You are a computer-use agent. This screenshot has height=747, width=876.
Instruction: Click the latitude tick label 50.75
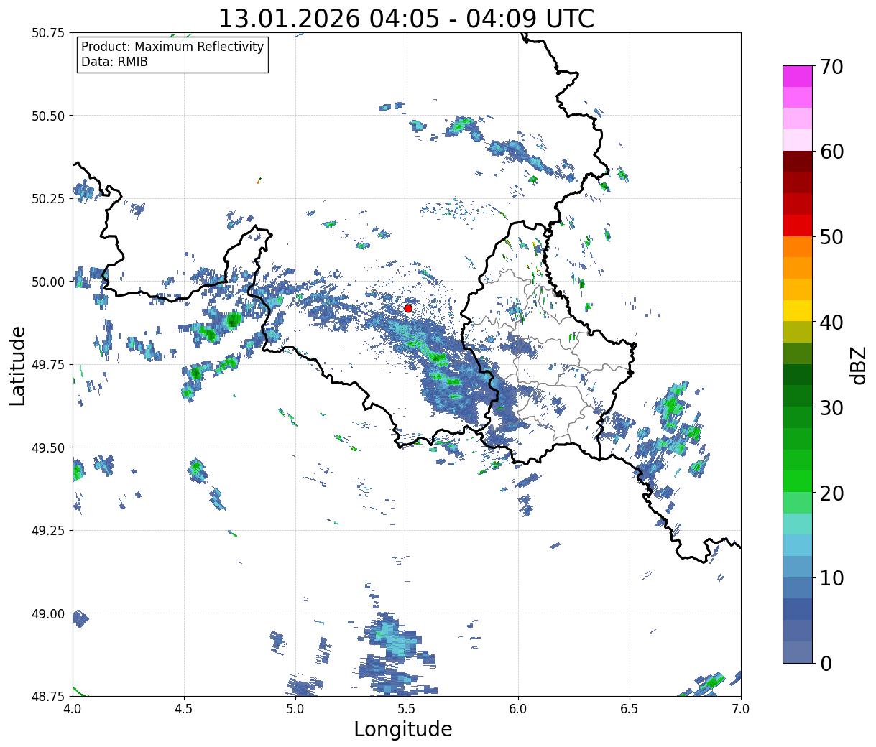pos(48,33)
